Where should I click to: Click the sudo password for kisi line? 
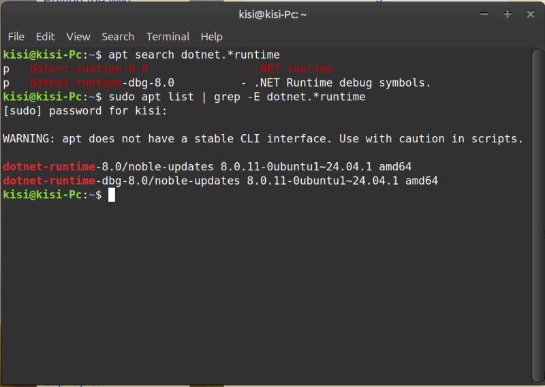pos(85,111)
